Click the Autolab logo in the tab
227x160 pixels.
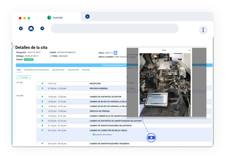click(x=49, y=18)
